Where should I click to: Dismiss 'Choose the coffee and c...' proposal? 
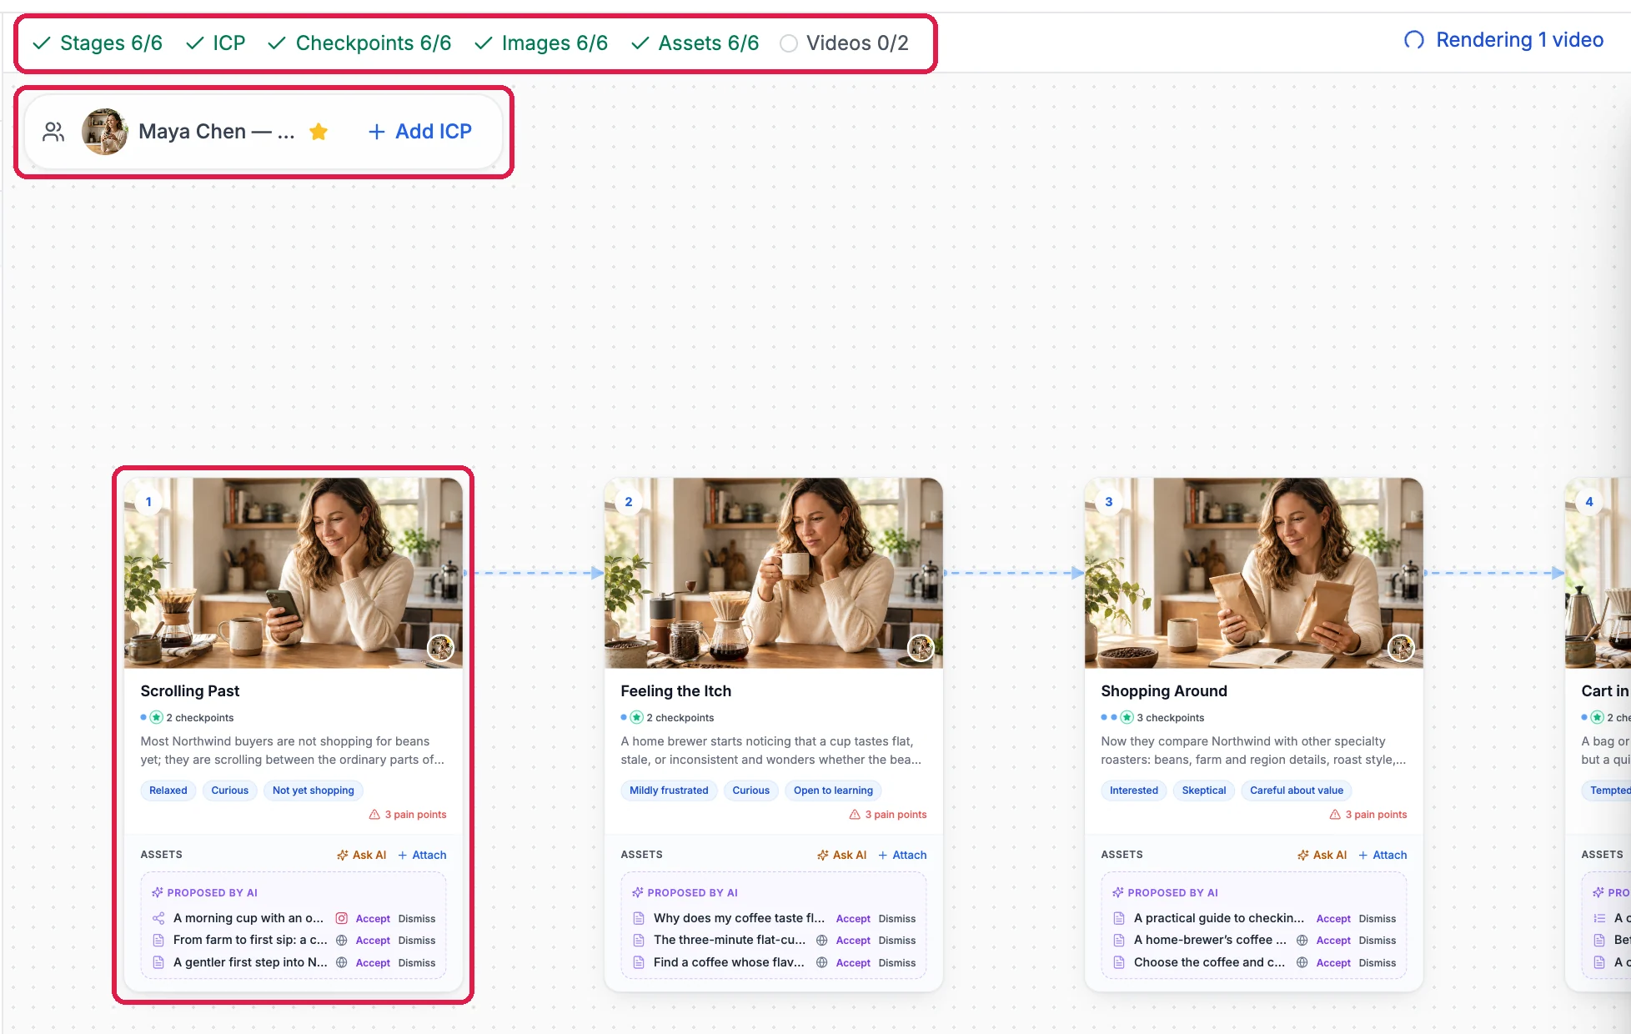[1378, 962]
